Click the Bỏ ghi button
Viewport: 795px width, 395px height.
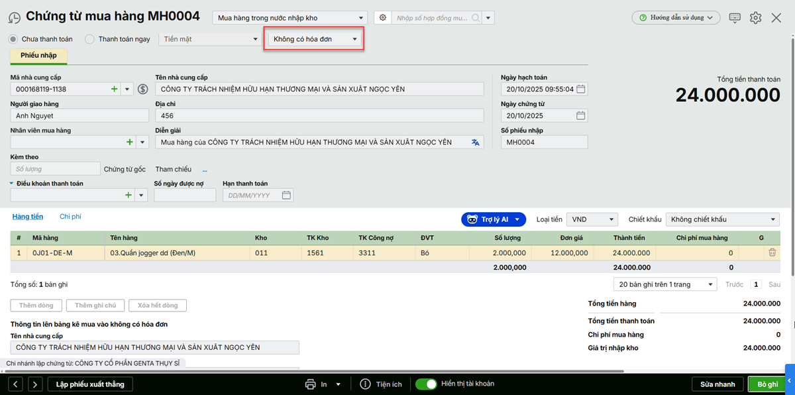[x=767, y=384]
